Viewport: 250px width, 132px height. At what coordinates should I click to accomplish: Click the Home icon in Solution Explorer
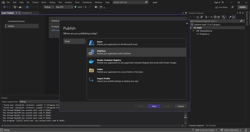coord(198,17)
